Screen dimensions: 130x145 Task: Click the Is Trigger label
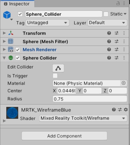[x=18, y=76]
